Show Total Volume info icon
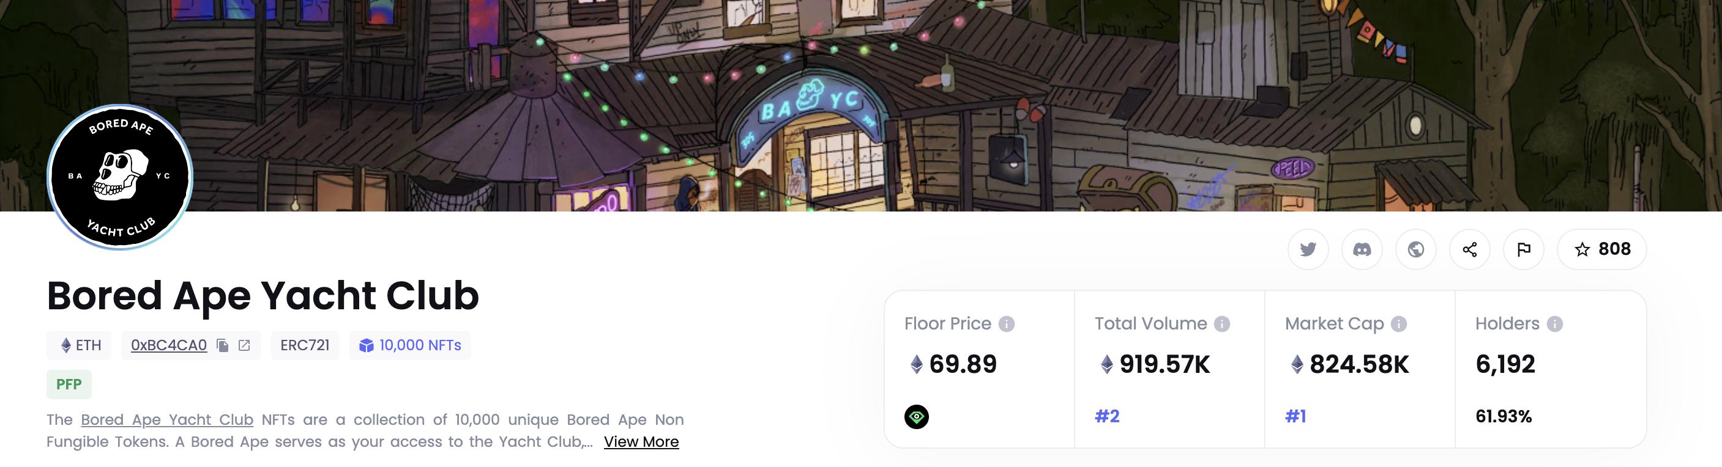 [1222, 324]
